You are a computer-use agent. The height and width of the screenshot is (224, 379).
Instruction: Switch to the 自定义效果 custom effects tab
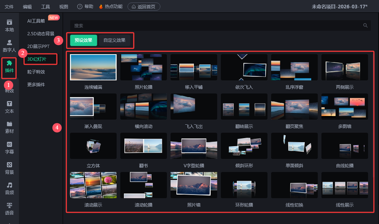click(114, 40)
